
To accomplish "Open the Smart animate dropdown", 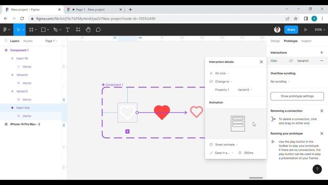I will point(227,144).
